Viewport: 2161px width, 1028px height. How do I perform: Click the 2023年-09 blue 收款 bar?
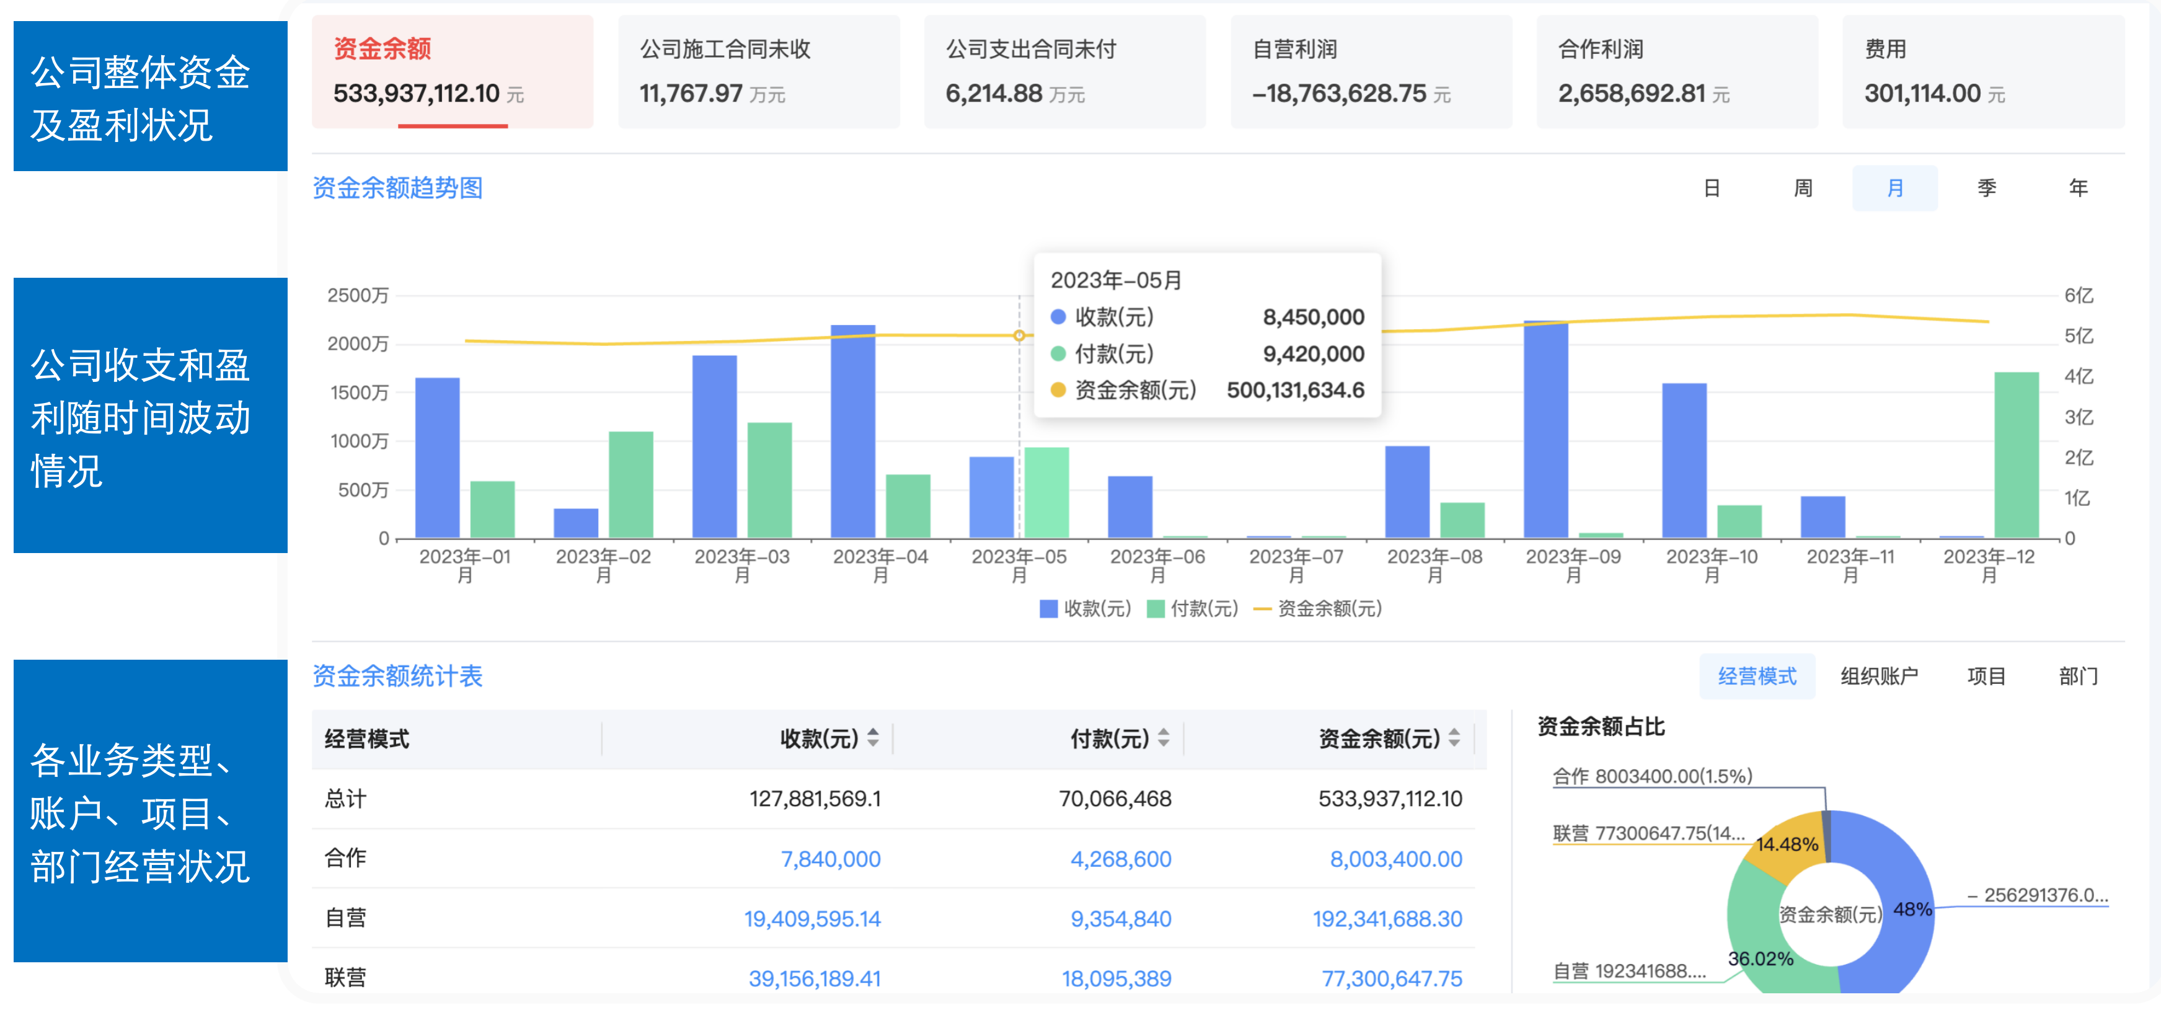(1545, 429)
